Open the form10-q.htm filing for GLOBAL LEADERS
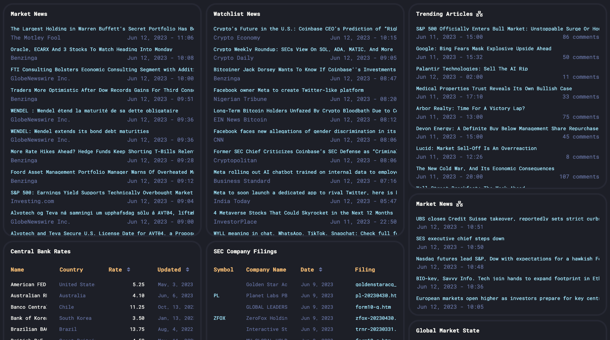 (373, 307)
